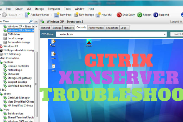The image size is (183, 122).
Task: Open the Forward history dropdown arrow
Action: point(20,15)
